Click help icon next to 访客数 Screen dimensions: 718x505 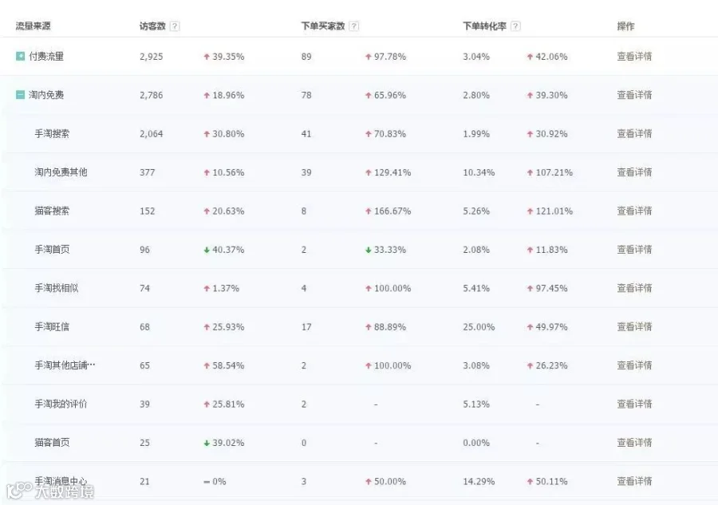(175, 26)
